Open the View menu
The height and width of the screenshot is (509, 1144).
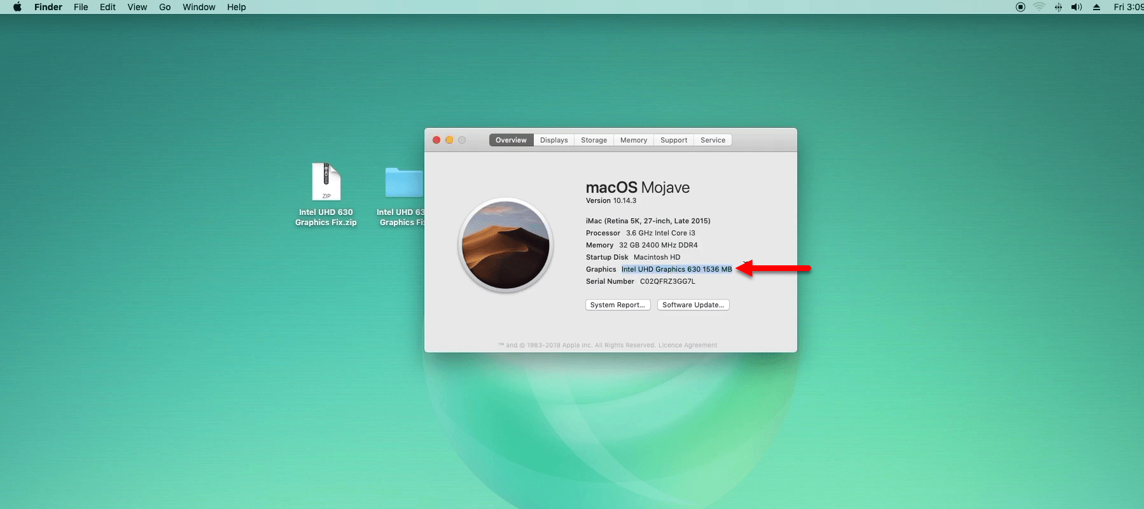(137, 7)
